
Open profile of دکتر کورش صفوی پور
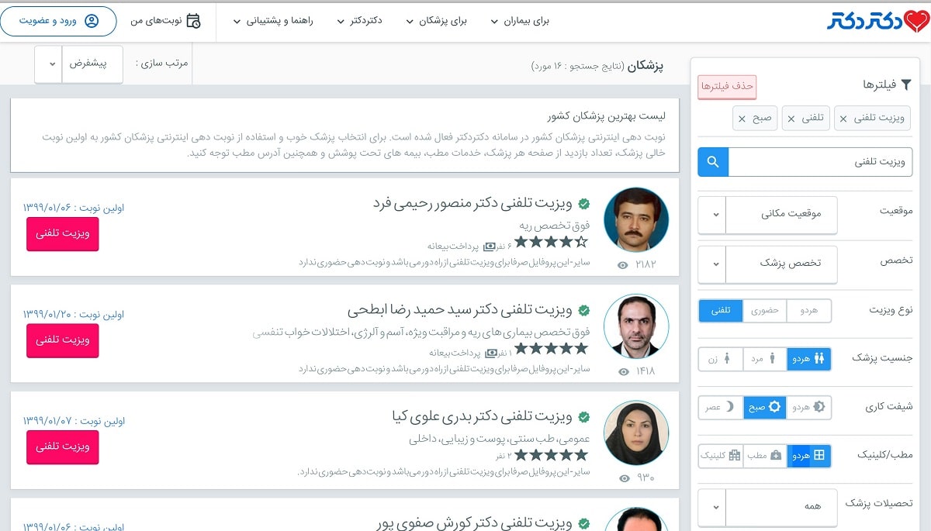click(x=474, y=523)
